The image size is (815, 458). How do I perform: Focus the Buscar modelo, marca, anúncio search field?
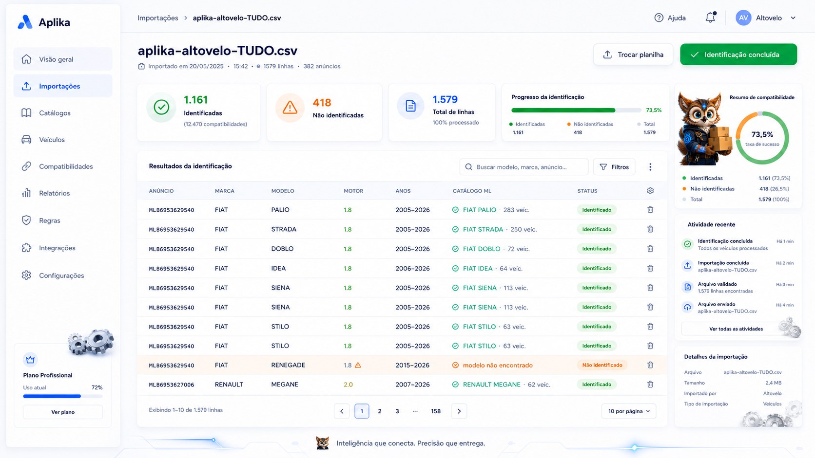(524, 167)
